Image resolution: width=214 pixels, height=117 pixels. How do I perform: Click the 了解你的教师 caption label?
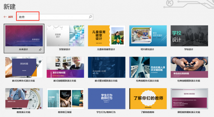coord(147,112)
